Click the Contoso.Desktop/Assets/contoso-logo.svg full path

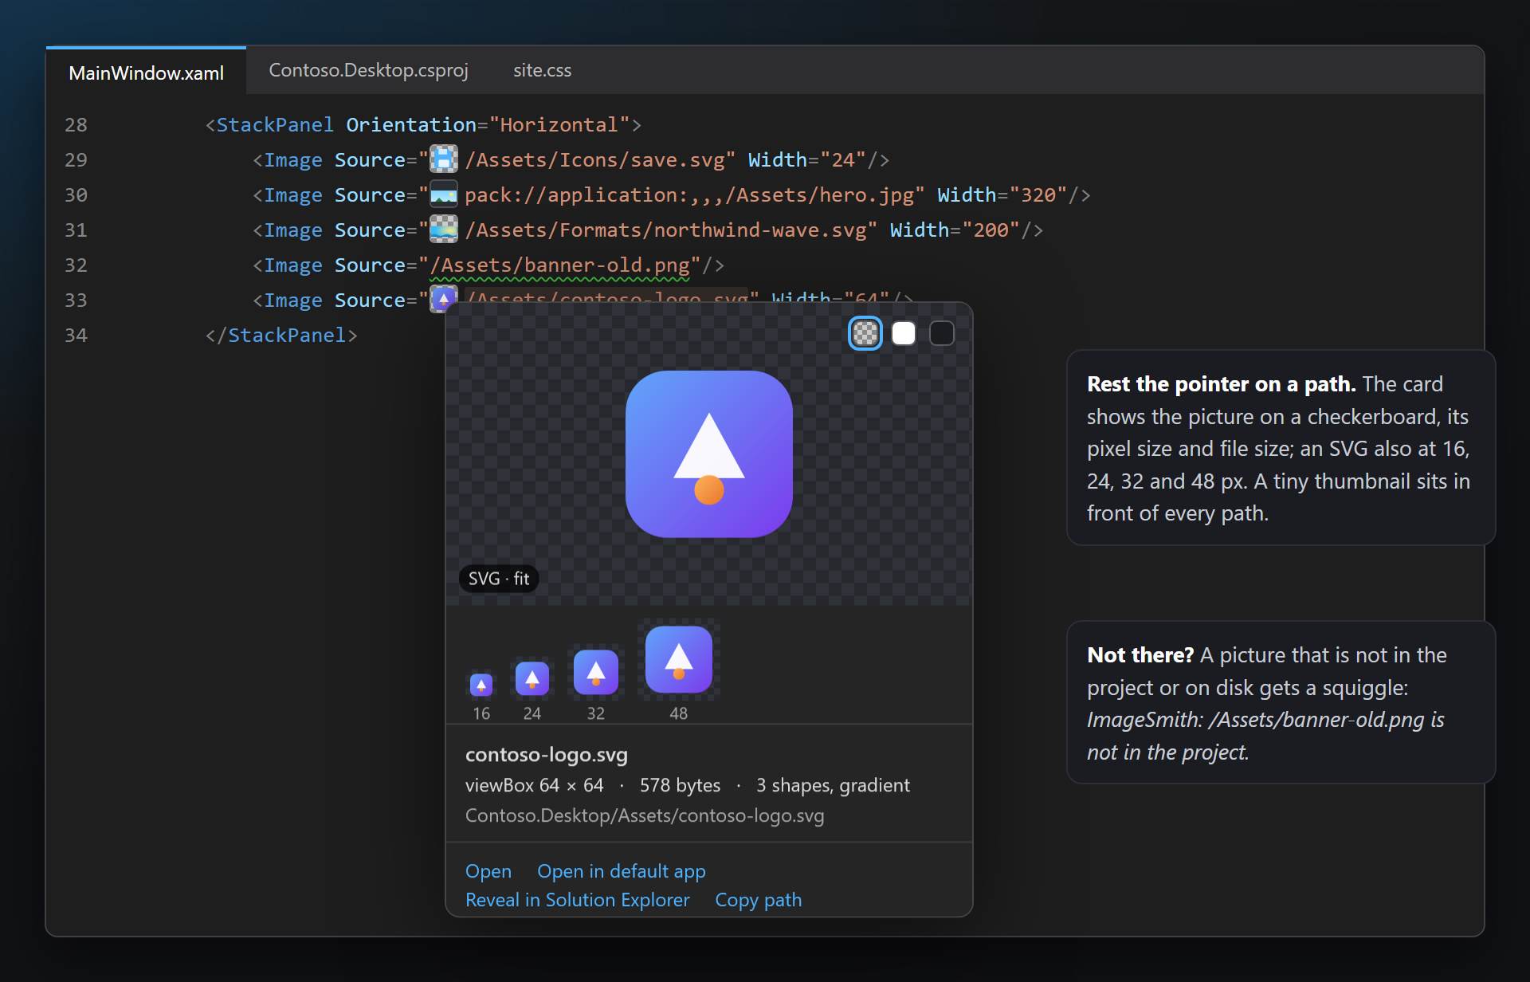(645, 815)
